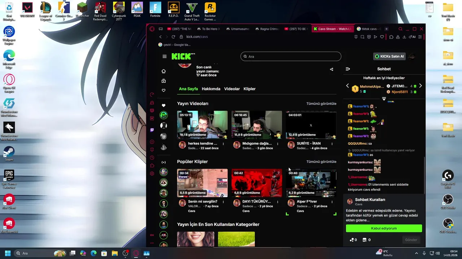
Task: Switch to Hakkımda tab
Action: [x=211, y=89]
